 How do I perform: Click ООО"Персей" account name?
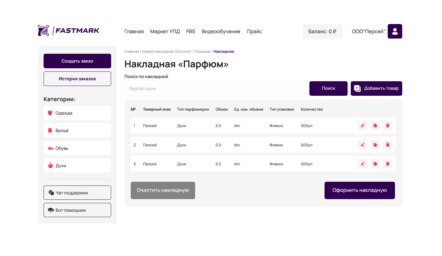369,31
